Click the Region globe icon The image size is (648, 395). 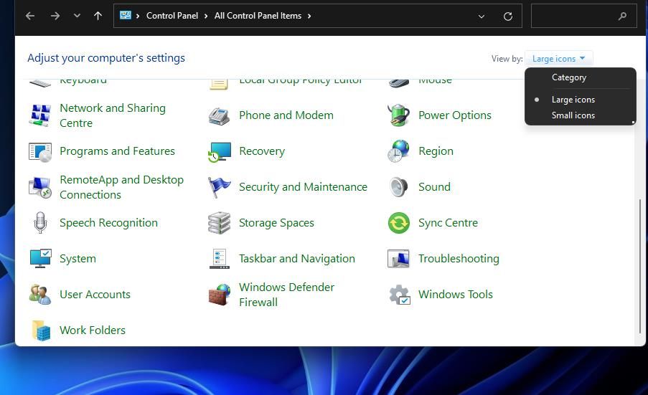click(x=398, y=151)
